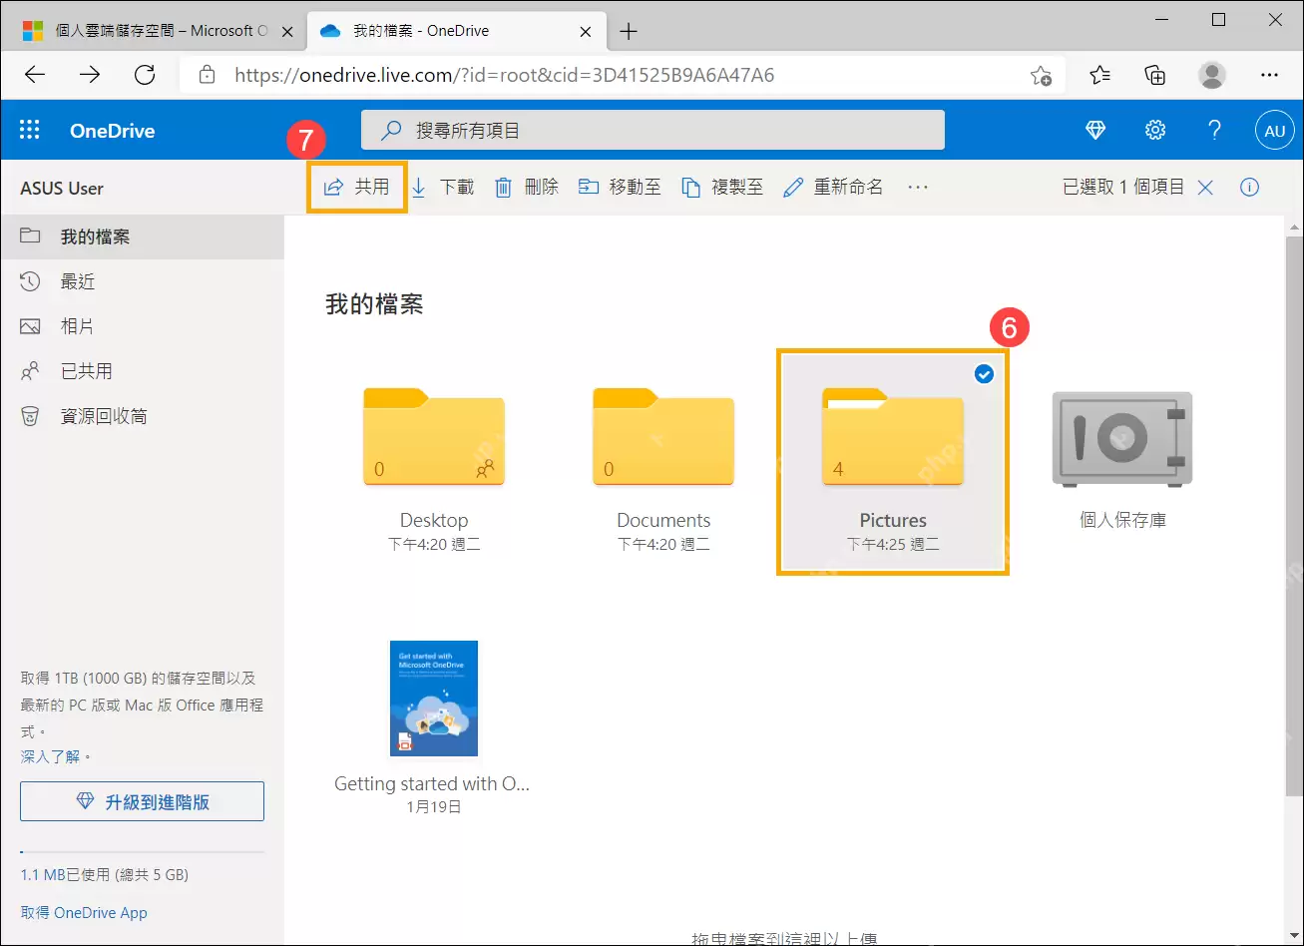Open the OneDrive app launcher grid
This screenshot has height=946, width=1304.
coord(30,131)
